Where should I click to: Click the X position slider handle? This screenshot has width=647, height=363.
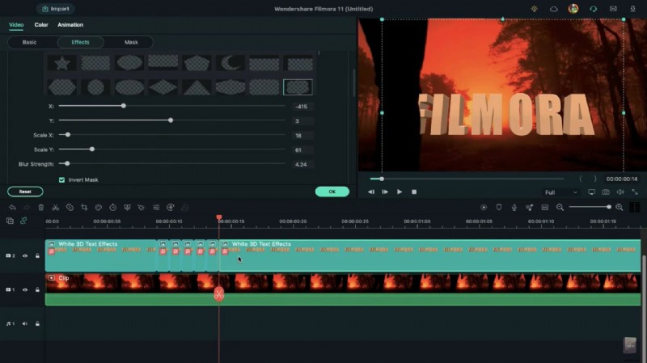124,106
